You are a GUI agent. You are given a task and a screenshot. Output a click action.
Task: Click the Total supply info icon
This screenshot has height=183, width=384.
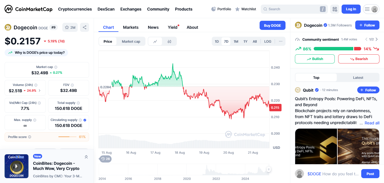pyautogui.click(x=78, y=103)
